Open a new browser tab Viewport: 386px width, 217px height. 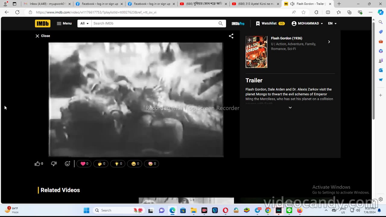[339, 4]
